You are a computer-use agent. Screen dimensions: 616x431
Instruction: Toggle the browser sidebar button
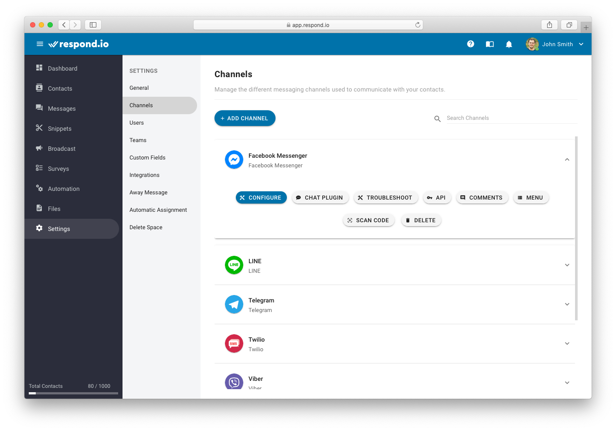point(93,25)
